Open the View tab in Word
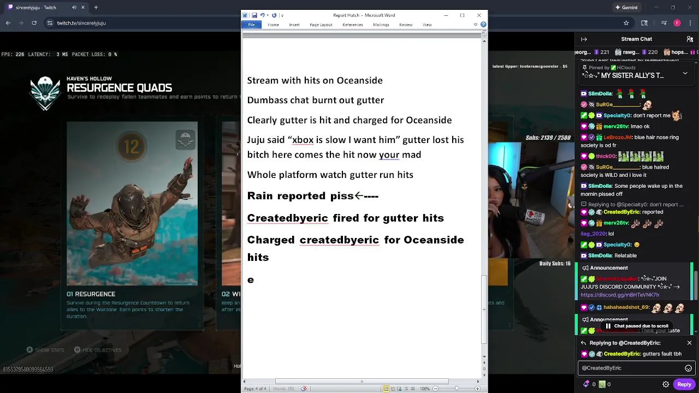The width and height of the screenshot is (699, 393). pyautogui.click(x=427, y=25)
